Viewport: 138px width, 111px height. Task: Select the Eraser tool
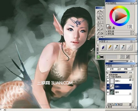pos(102,29)
